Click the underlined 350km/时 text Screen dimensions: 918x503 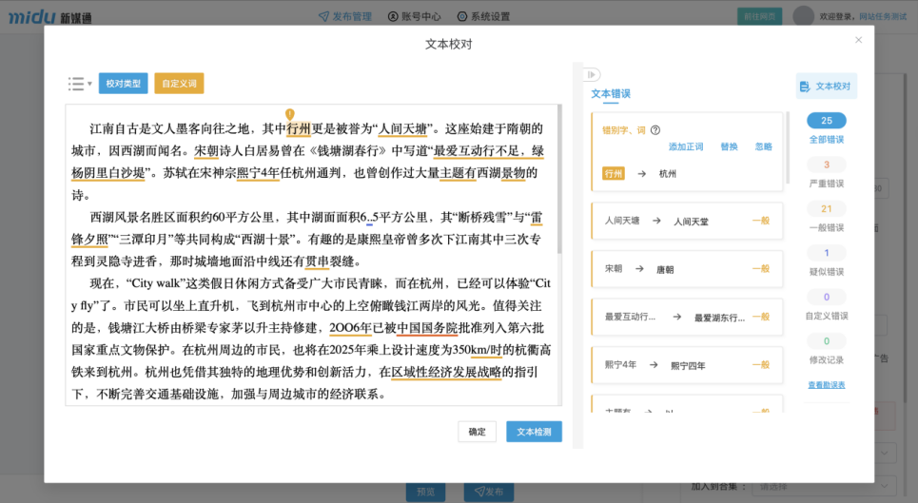click(x=486, y=350)
